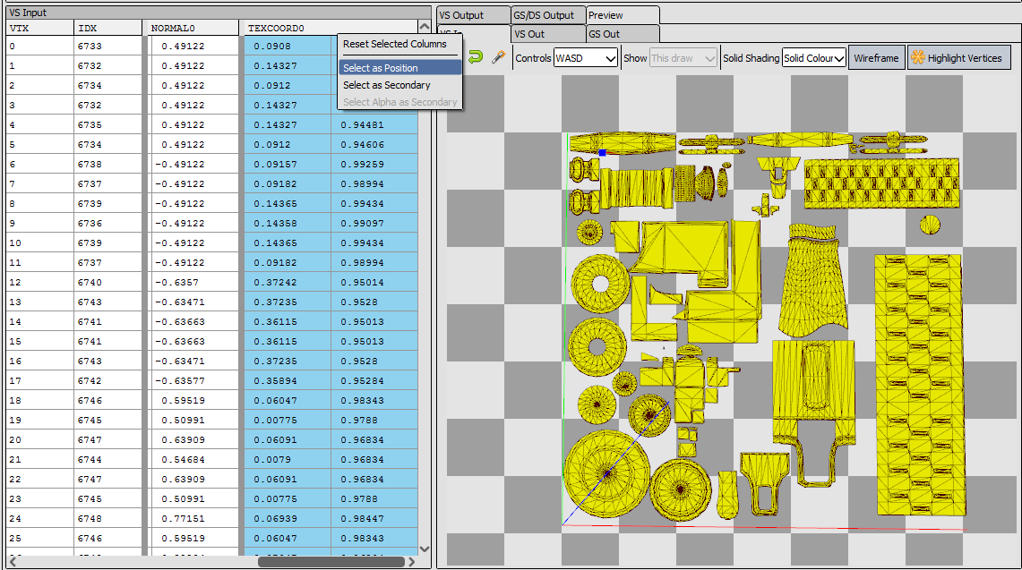Switch to the Preview tab
Image resolution: width=1022 pixels, height=570 pixels.
(623, 14)
